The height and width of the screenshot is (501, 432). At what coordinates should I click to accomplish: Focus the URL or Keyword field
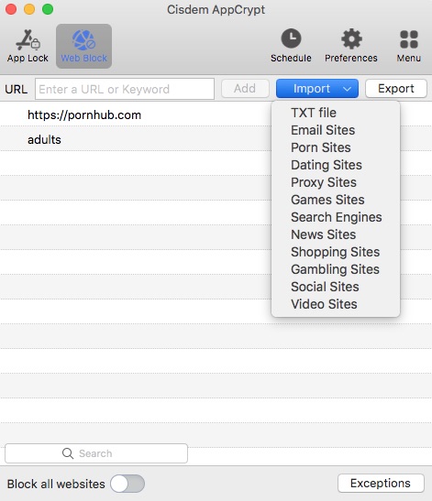[x=125, y=89]
